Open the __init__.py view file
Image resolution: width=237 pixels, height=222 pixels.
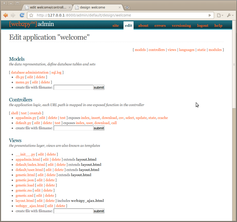(25, 155)
